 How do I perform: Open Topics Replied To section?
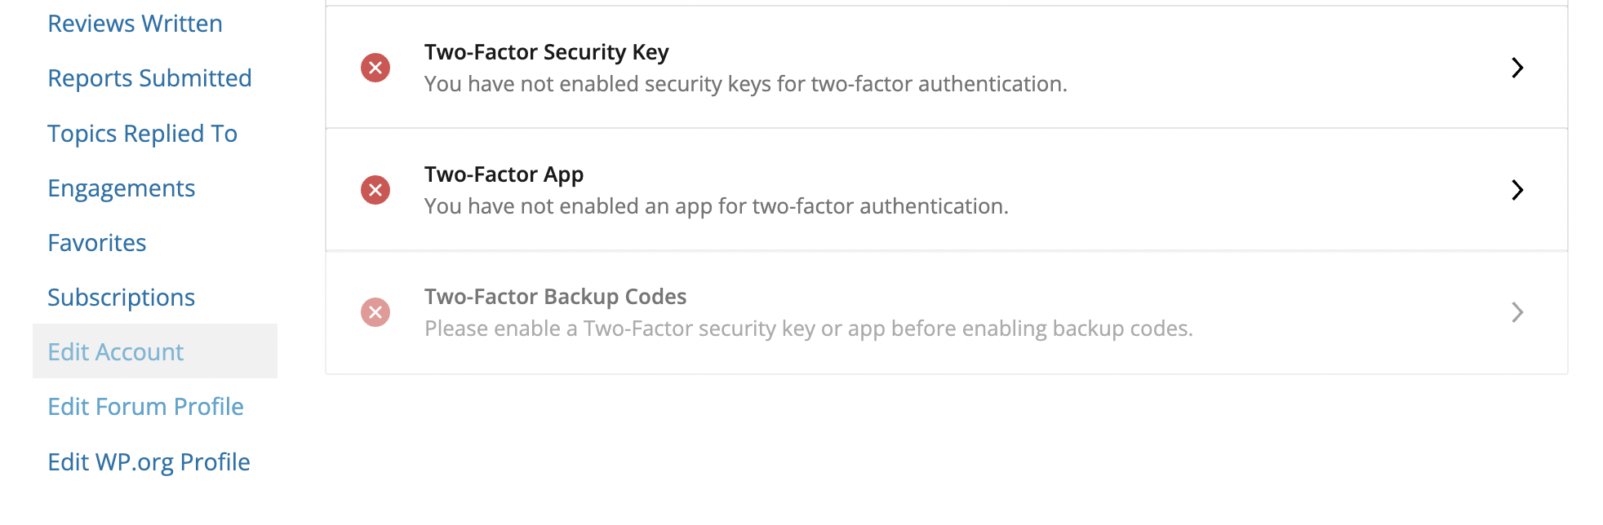coord(142,134)
